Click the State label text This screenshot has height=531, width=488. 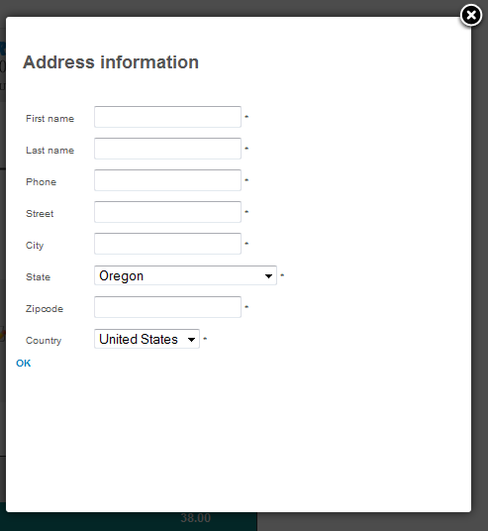[38, 277]
